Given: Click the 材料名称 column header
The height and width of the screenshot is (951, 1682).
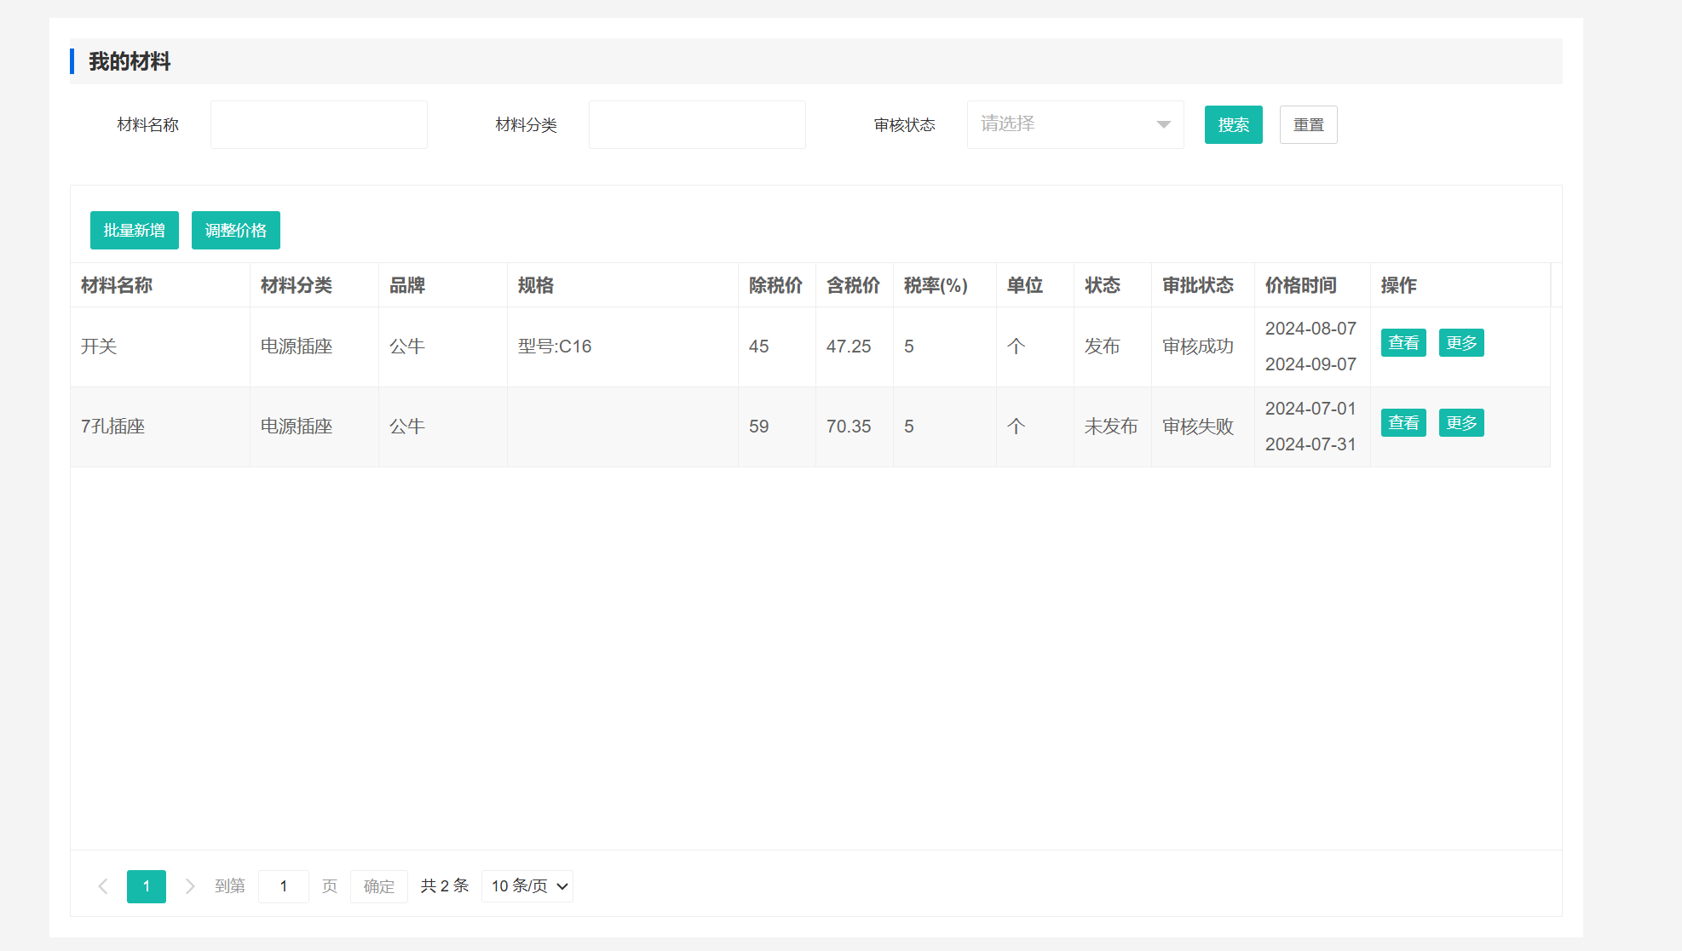Looking at the screenshot, I should 117,285.
